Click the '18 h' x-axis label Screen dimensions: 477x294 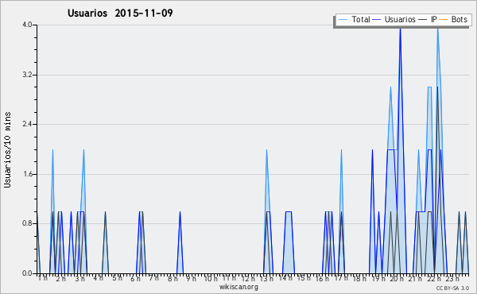click(x=359, y=279)
